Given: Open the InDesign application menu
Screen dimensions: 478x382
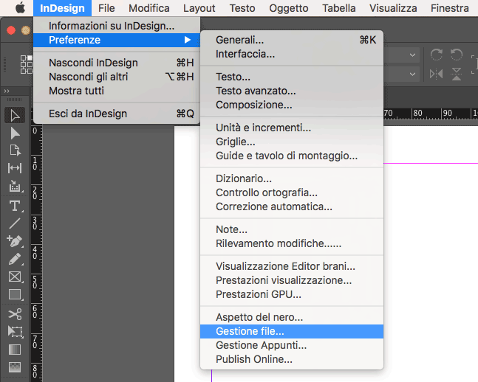Looking at the screenshot, I should [62, 8].
